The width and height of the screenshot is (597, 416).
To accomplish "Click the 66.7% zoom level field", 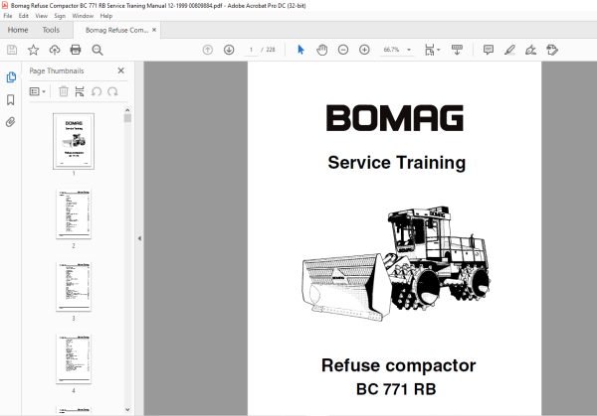I will click(x=391, y=50).
